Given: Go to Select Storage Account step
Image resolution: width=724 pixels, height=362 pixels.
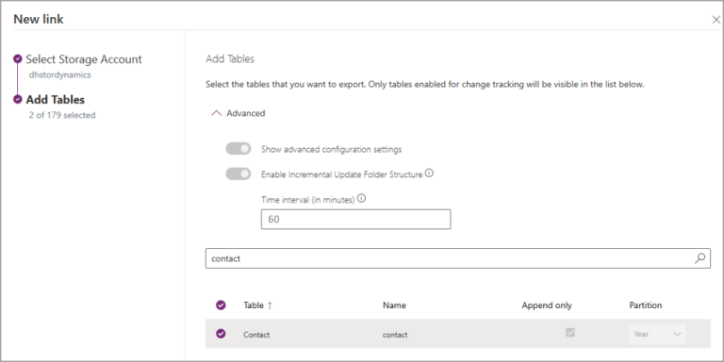Looking at the screenshot, I should pyautogui.click(x=84, y=59).
